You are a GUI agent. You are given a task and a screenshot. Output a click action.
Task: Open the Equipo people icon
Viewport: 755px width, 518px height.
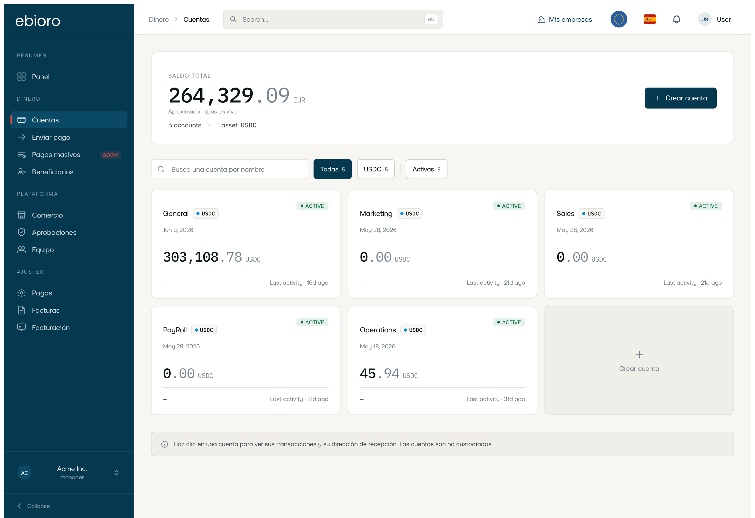click(21, 250)
